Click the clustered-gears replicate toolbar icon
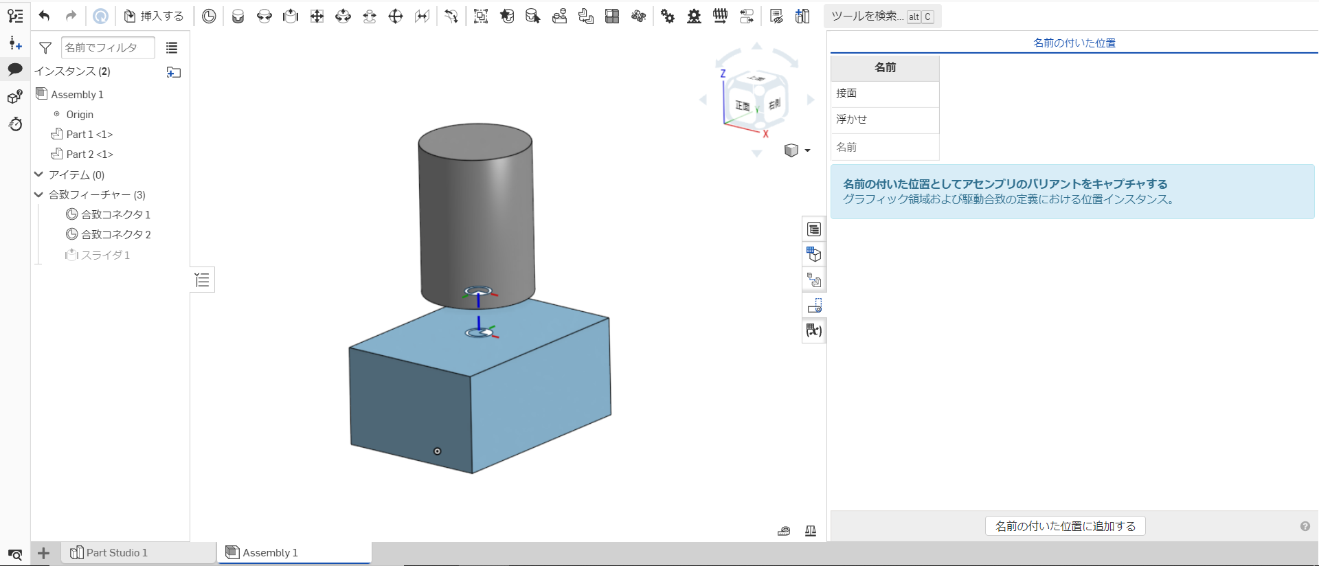This screenshot has width=1319, height=566. coord(639,16)
